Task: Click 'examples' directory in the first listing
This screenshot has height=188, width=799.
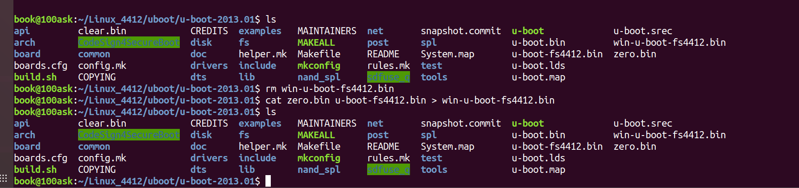Action: (260, 31)
